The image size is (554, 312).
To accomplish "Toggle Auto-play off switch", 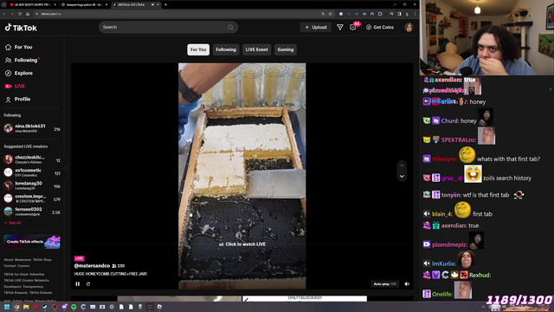I will (x=384, y=283).
